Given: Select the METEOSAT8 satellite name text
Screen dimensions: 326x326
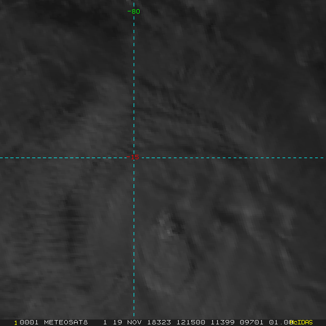Looking at the screenshot, I should (66, 322).
